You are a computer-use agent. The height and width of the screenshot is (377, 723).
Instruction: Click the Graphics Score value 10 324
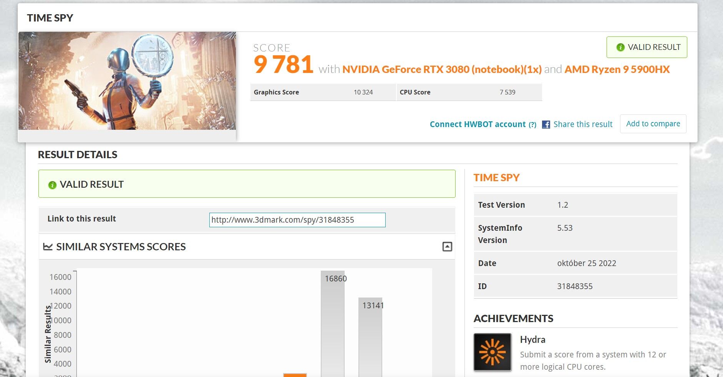point(363,92)
